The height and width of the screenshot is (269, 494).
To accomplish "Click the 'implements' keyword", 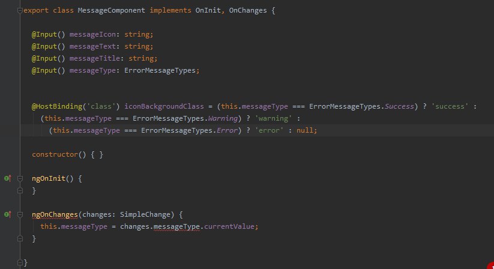I will [x=170, y=10].
